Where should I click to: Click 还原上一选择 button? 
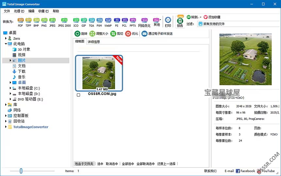[166, 164]
